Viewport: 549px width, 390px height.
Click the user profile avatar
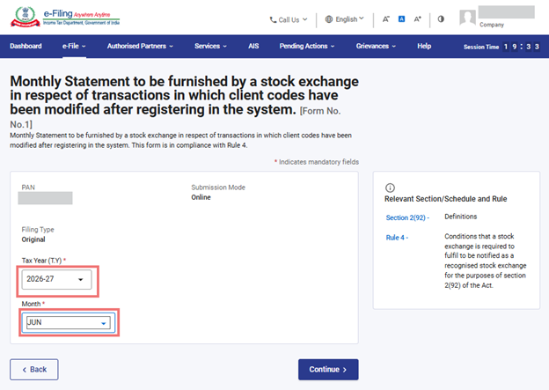467,18
